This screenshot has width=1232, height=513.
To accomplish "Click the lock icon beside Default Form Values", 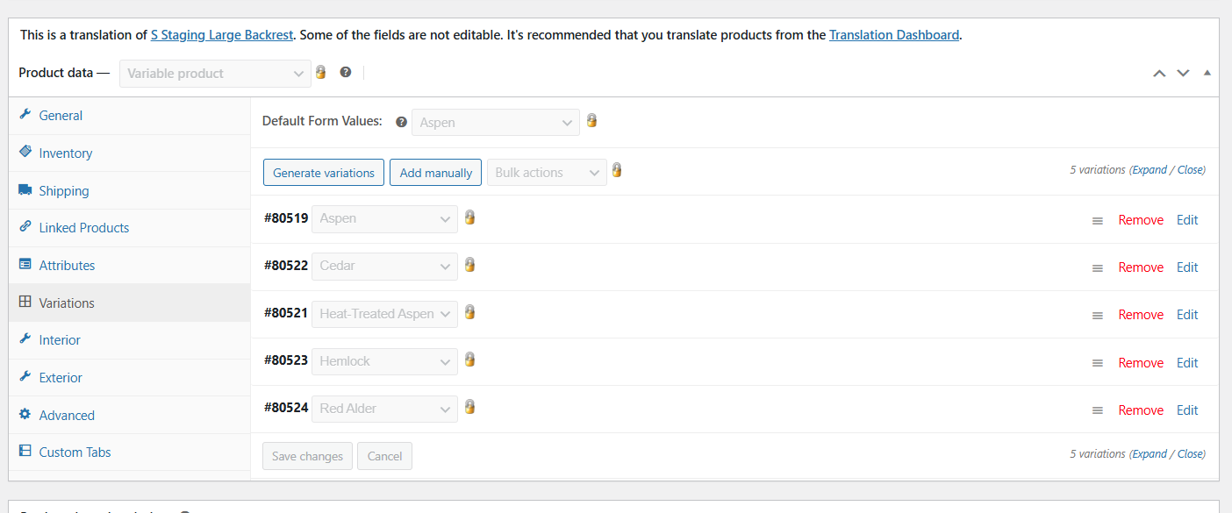I will [x=591, y=121].
